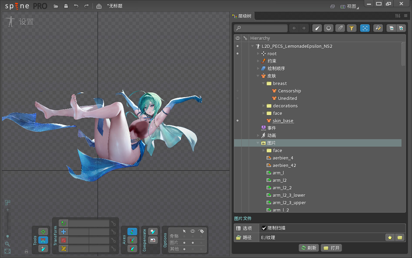412x258 pixels.
Task: Expand the root node in the hierarchy
Action: (x=258, y=53)
